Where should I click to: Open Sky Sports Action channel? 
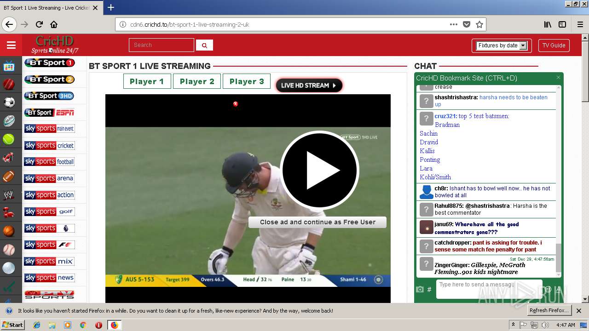click(49, 195)
